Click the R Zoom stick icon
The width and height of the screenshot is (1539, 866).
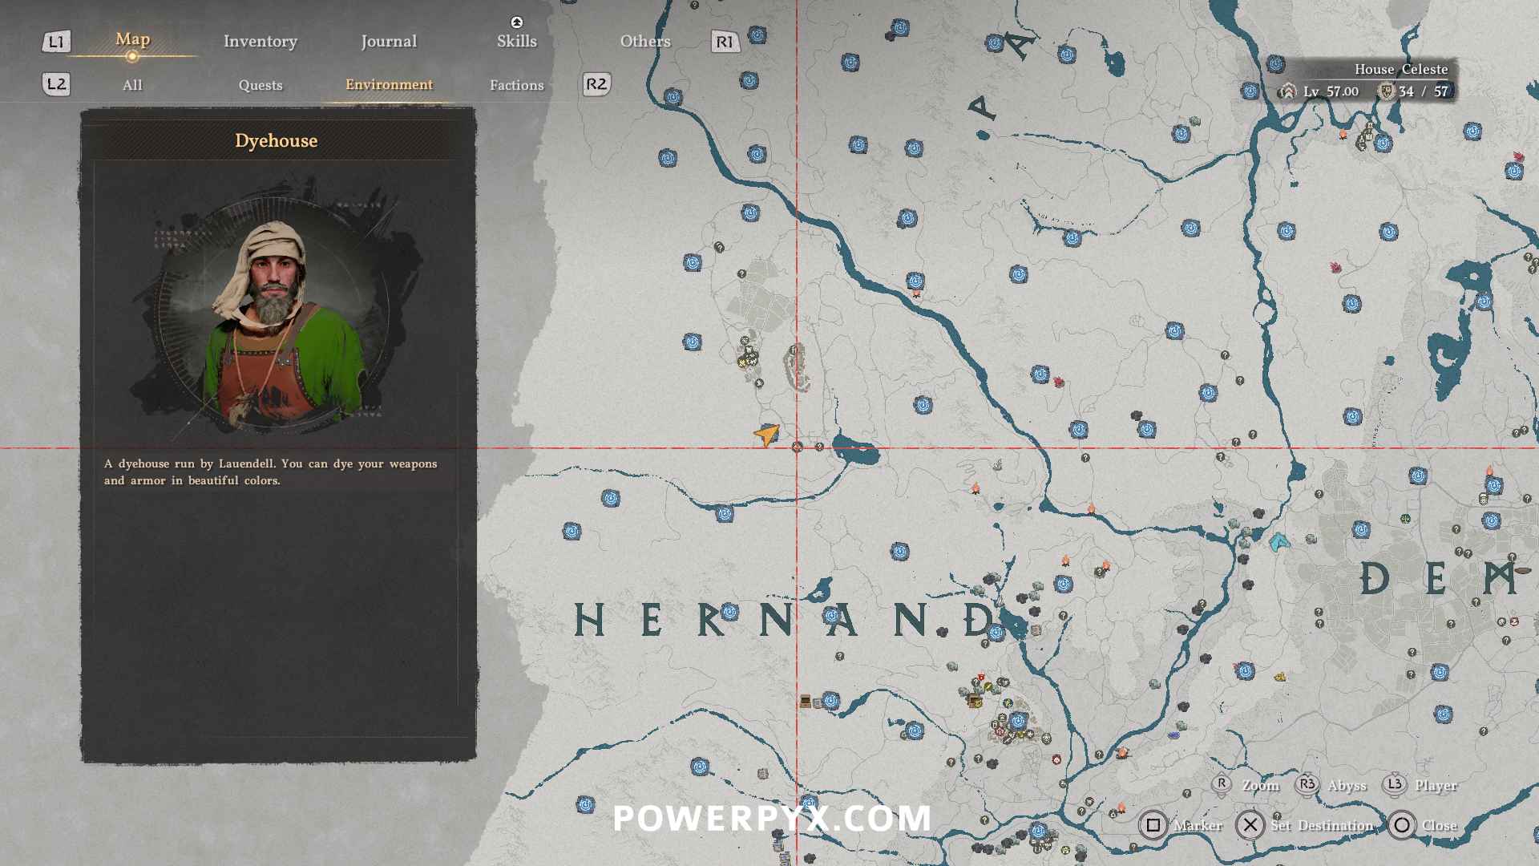click(x=1222, y=784)
